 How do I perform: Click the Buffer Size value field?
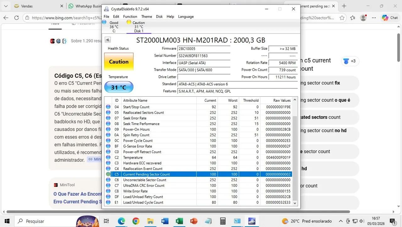tap(283, 49)
